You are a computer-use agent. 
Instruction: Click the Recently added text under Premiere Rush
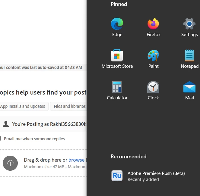click(143, 179)
